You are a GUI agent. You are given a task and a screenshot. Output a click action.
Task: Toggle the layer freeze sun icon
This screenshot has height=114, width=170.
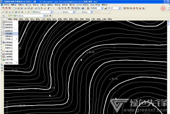pos(9,16)
